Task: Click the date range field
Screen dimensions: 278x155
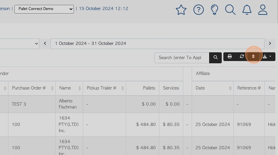Action: (x=157, y=44)
